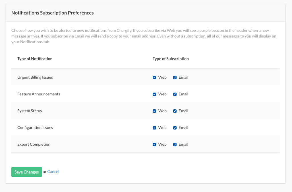The height and width of the screenshot is (192, 292).
Task: Turn off Email alerts for Configuration Issues
Action: tap(175, 128)
